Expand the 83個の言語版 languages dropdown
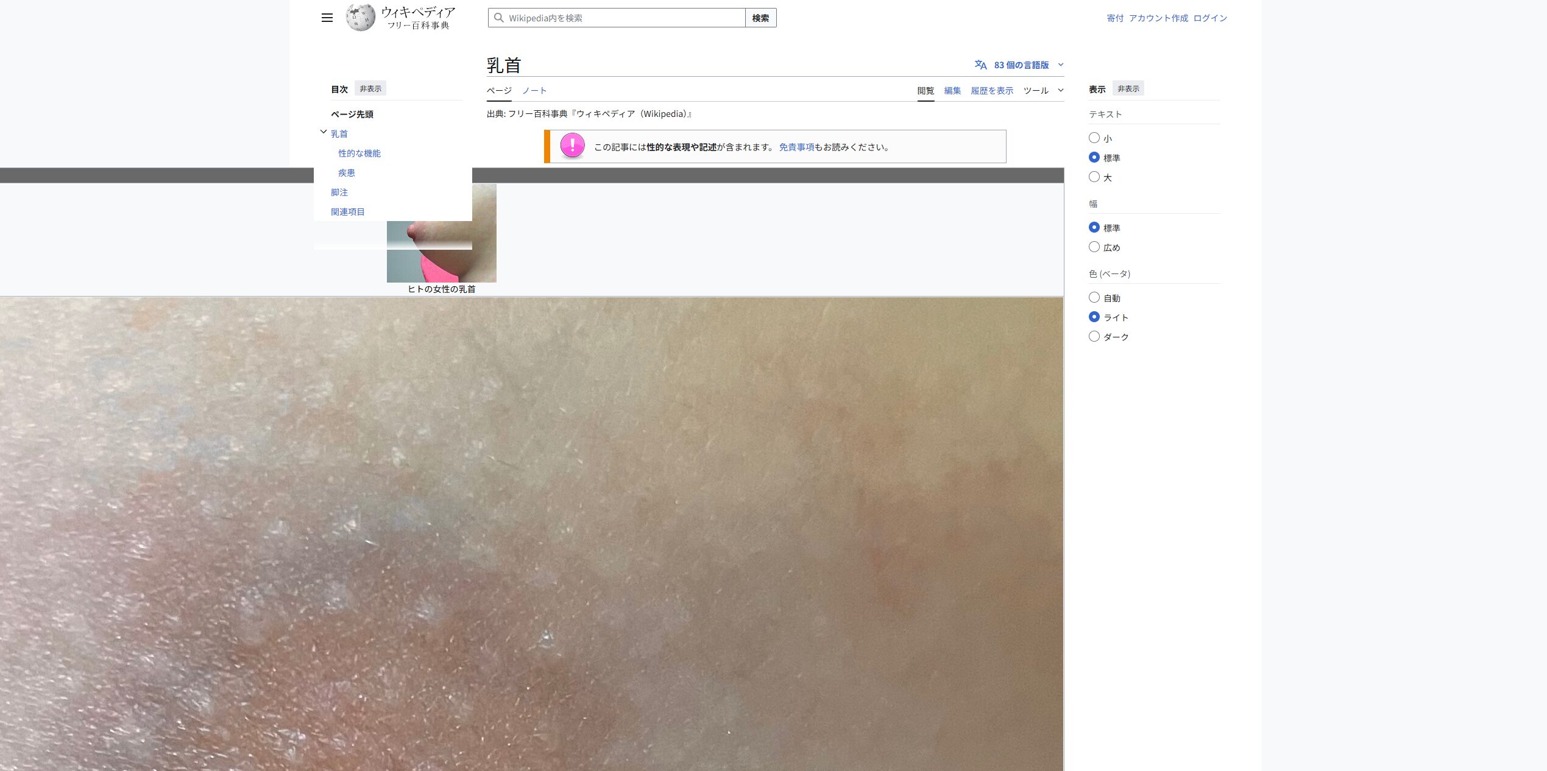The image size is (1547, 771). (1019, 65)
